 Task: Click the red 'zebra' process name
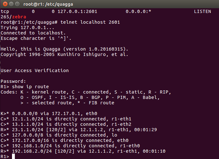19,17
